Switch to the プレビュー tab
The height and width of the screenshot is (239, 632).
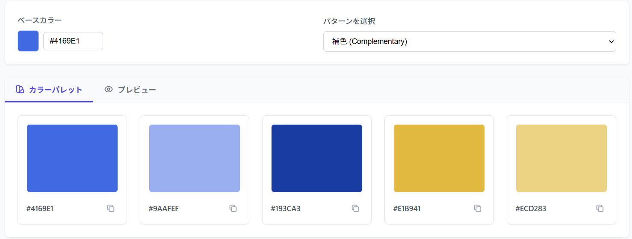[x=130, y=90]
